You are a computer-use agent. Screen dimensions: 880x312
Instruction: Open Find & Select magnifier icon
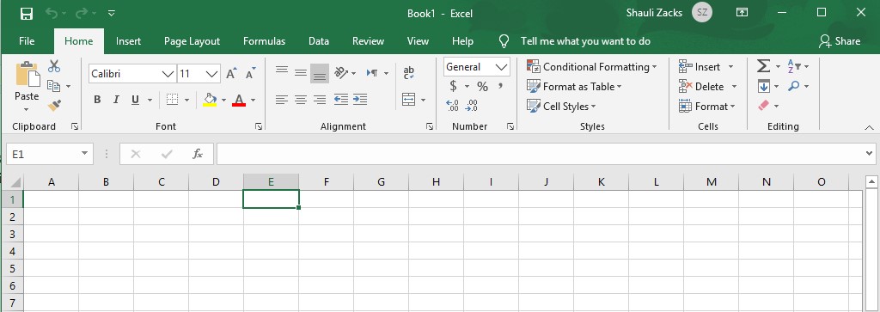click(793, 86)
